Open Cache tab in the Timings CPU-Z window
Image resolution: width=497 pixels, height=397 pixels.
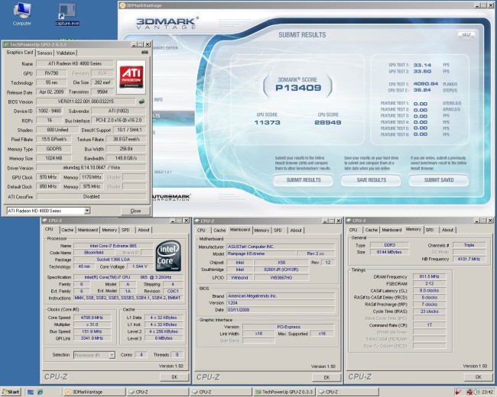(x=371, y=230)
